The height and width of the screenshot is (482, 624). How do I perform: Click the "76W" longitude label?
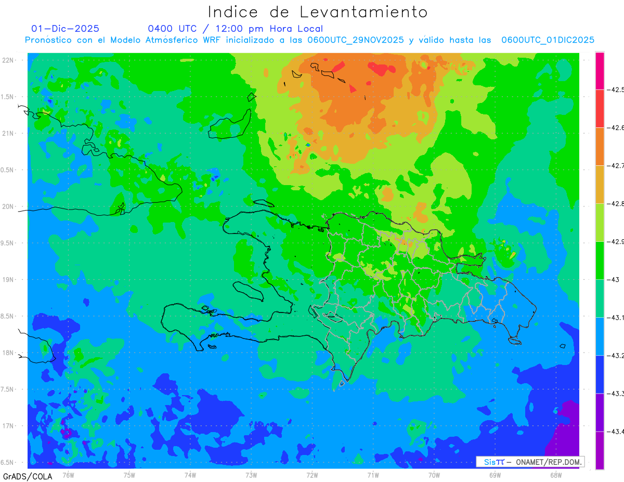pos(68,475)
